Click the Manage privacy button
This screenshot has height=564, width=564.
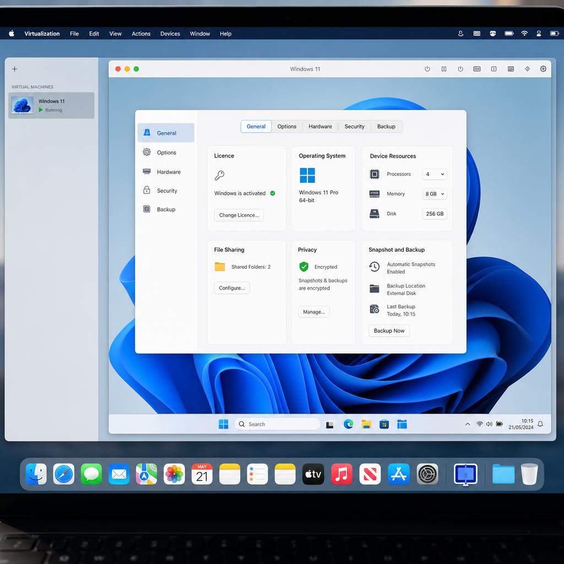pyautogui.click(x=313, y=312)
